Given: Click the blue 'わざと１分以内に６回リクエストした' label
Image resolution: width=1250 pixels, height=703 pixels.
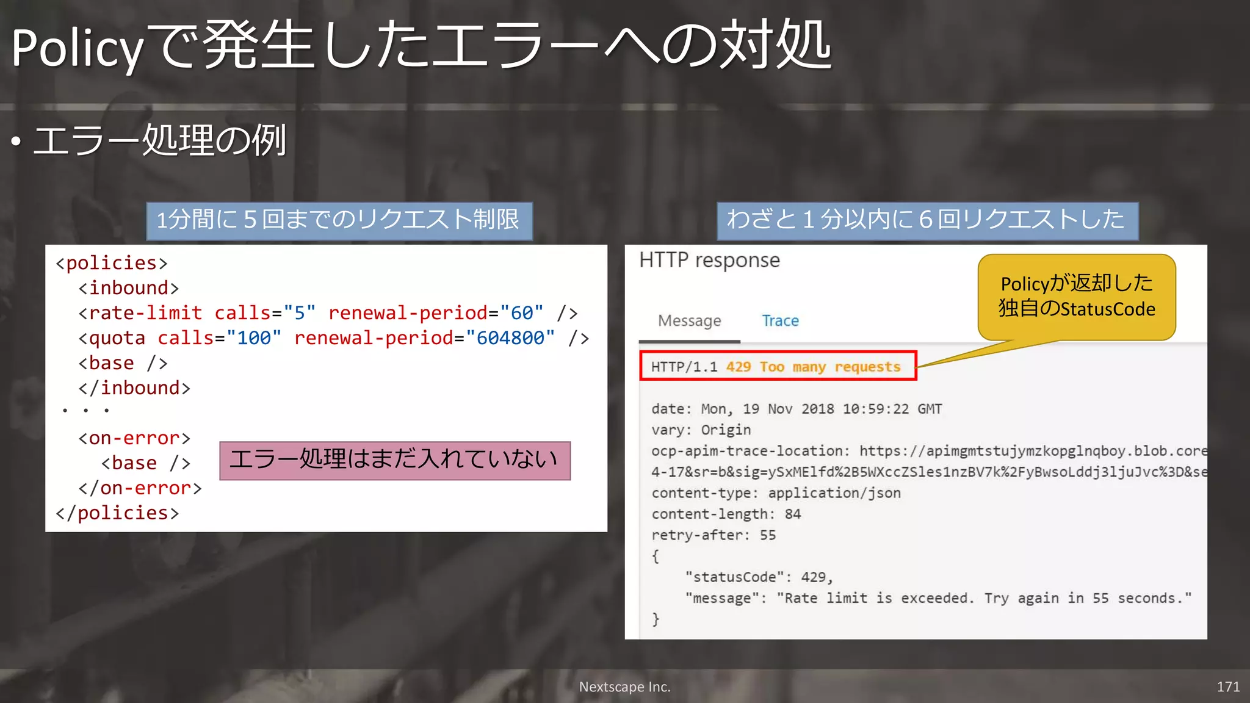Looking at the screenshot, I should pyautogui.click(x=928, y=220).
